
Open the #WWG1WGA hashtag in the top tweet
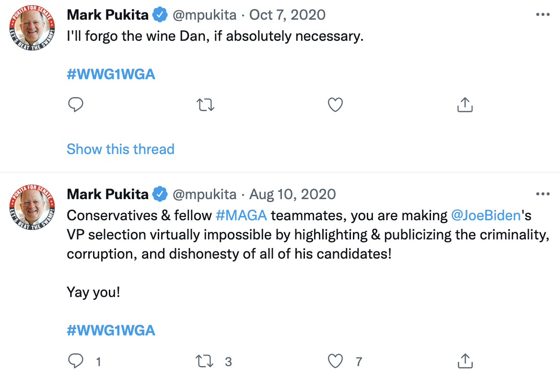[111, 74]
